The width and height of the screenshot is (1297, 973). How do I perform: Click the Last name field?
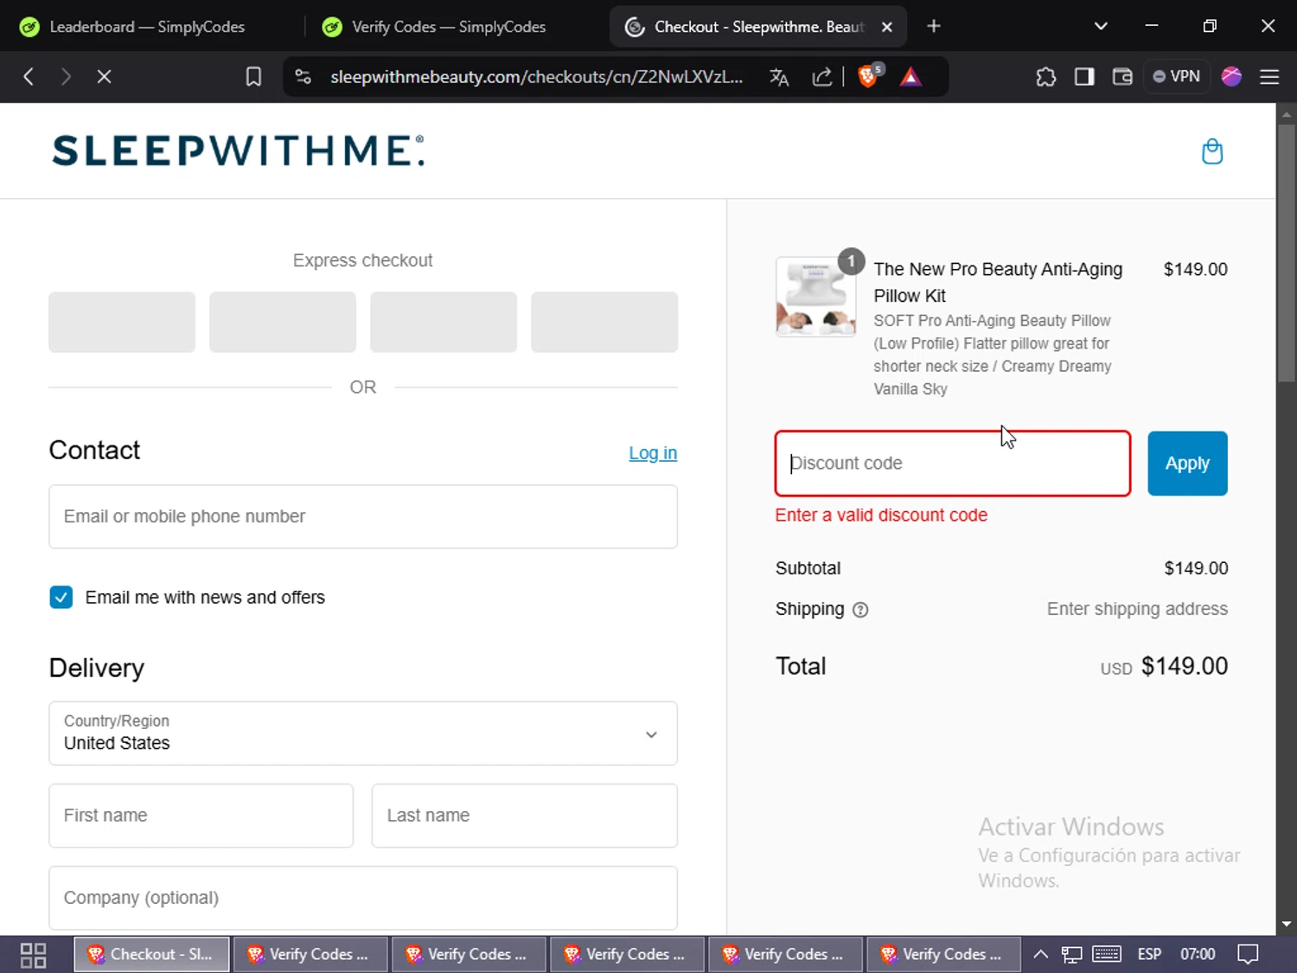pyautogui.click(x=525, y=816)
